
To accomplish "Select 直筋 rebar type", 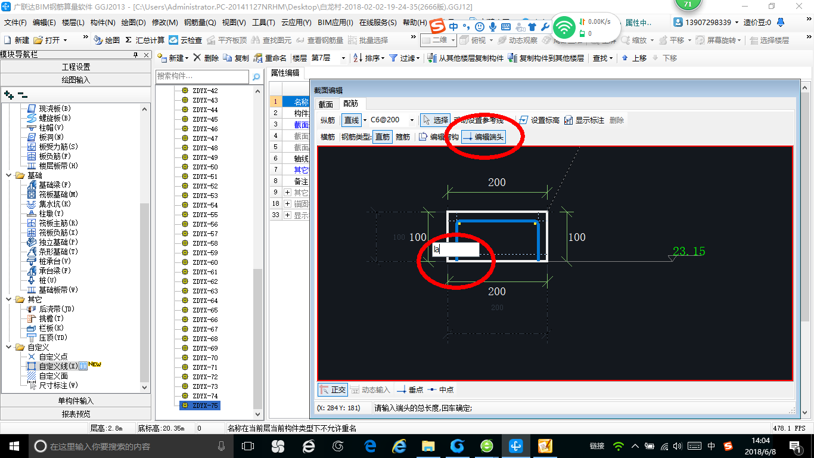I will click(x=383, y=137).
